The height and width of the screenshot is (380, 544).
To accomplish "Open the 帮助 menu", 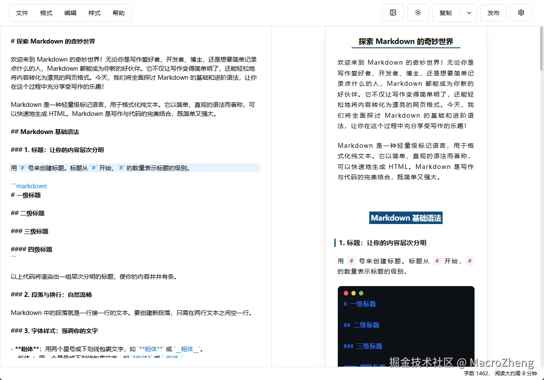I will coord(119,13).
